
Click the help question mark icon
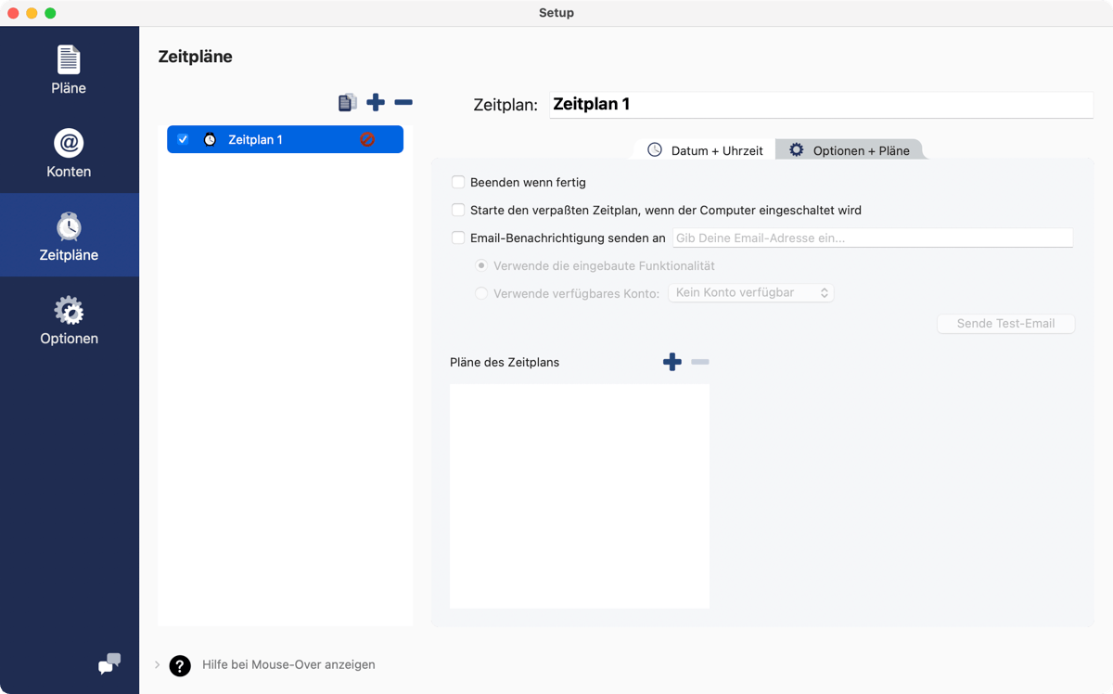coord(180,665)
